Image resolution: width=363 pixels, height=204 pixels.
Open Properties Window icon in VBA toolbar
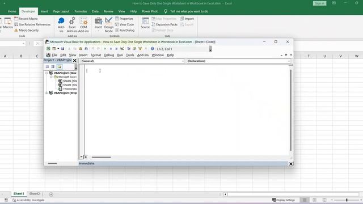(134, 49)
